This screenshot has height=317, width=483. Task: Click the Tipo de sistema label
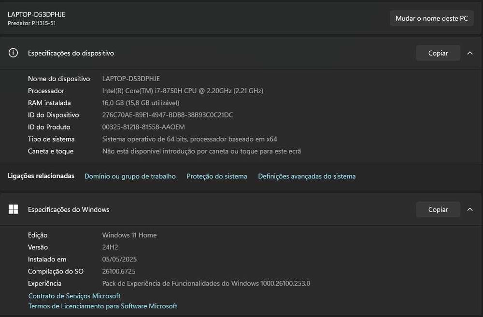(51, 139)
